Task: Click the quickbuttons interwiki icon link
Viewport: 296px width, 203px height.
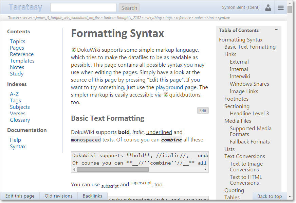Action: [x=166, y=95]
